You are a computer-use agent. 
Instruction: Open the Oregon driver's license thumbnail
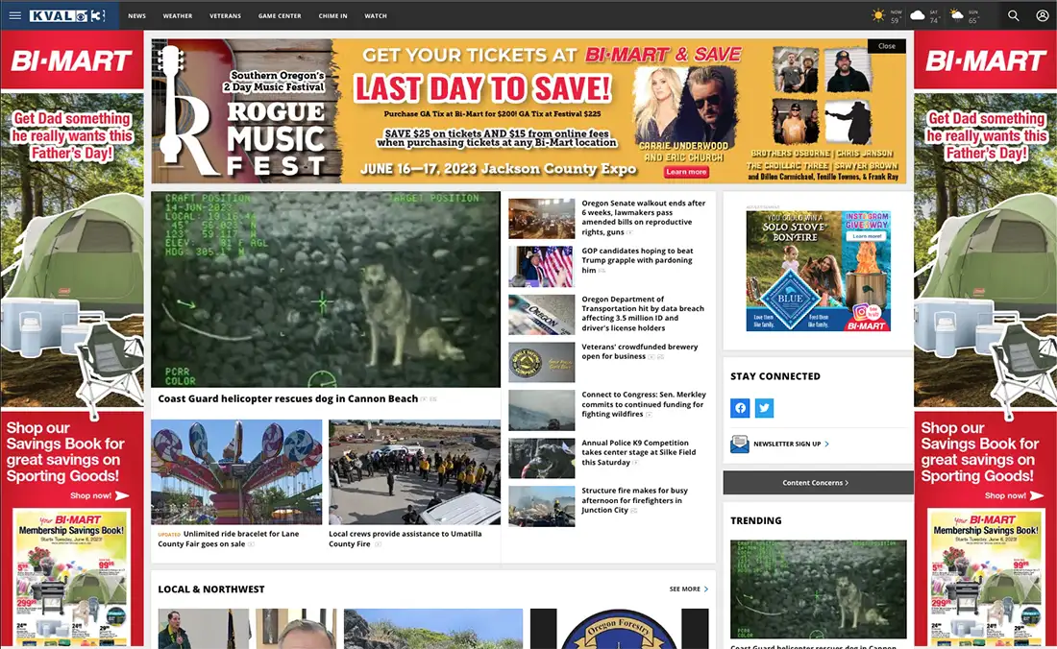coord(541,314)
